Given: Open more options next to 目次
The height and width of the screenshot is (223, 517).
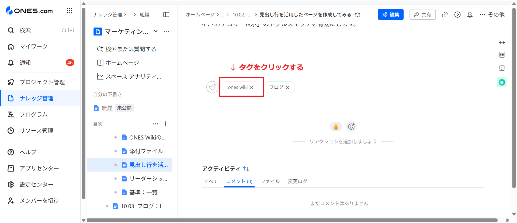Looking at the screenshot, I should (155, 124).
